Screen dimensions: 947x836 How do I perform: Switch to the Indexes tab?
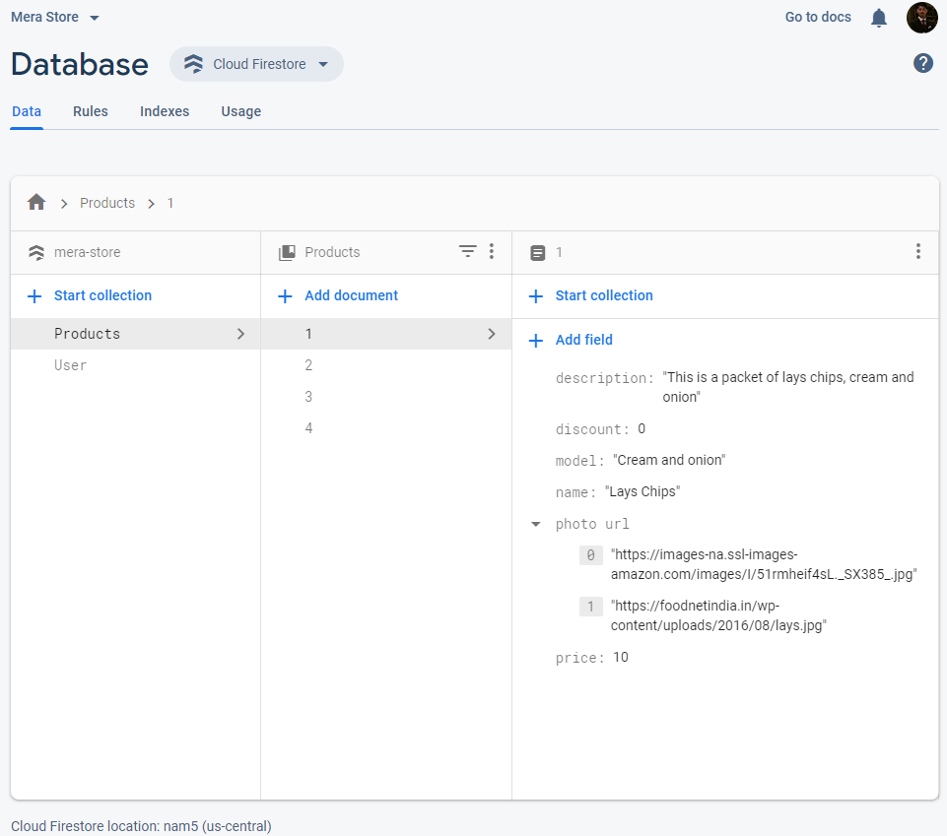point(165,111)
